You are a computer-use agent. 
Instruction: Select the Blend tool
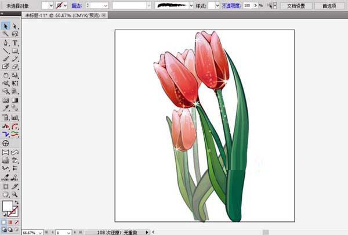pos(15,108)
